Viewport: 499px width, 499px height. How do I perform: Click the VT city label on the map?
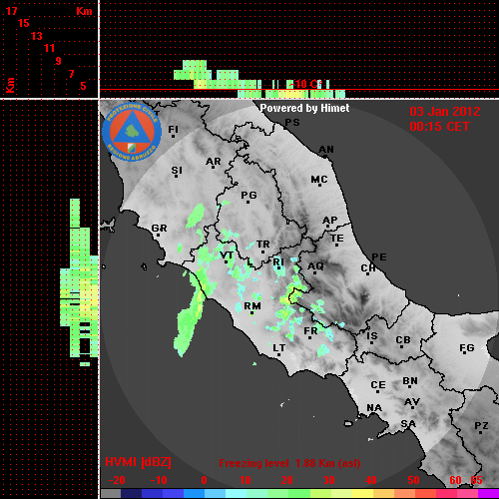[227, 255]
